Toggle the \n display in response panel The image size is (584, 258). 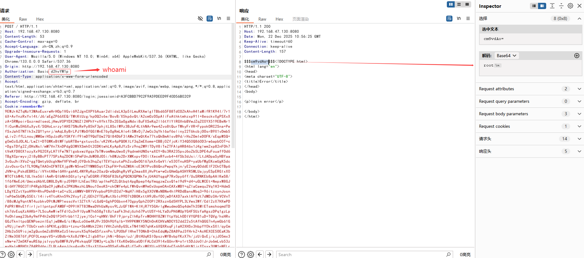(459, 19)
